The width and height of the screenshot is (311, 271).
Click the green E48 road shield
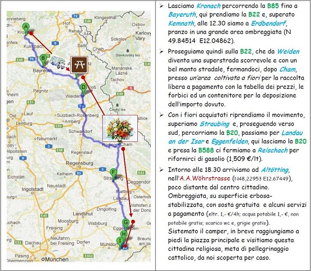click(20, 60)
